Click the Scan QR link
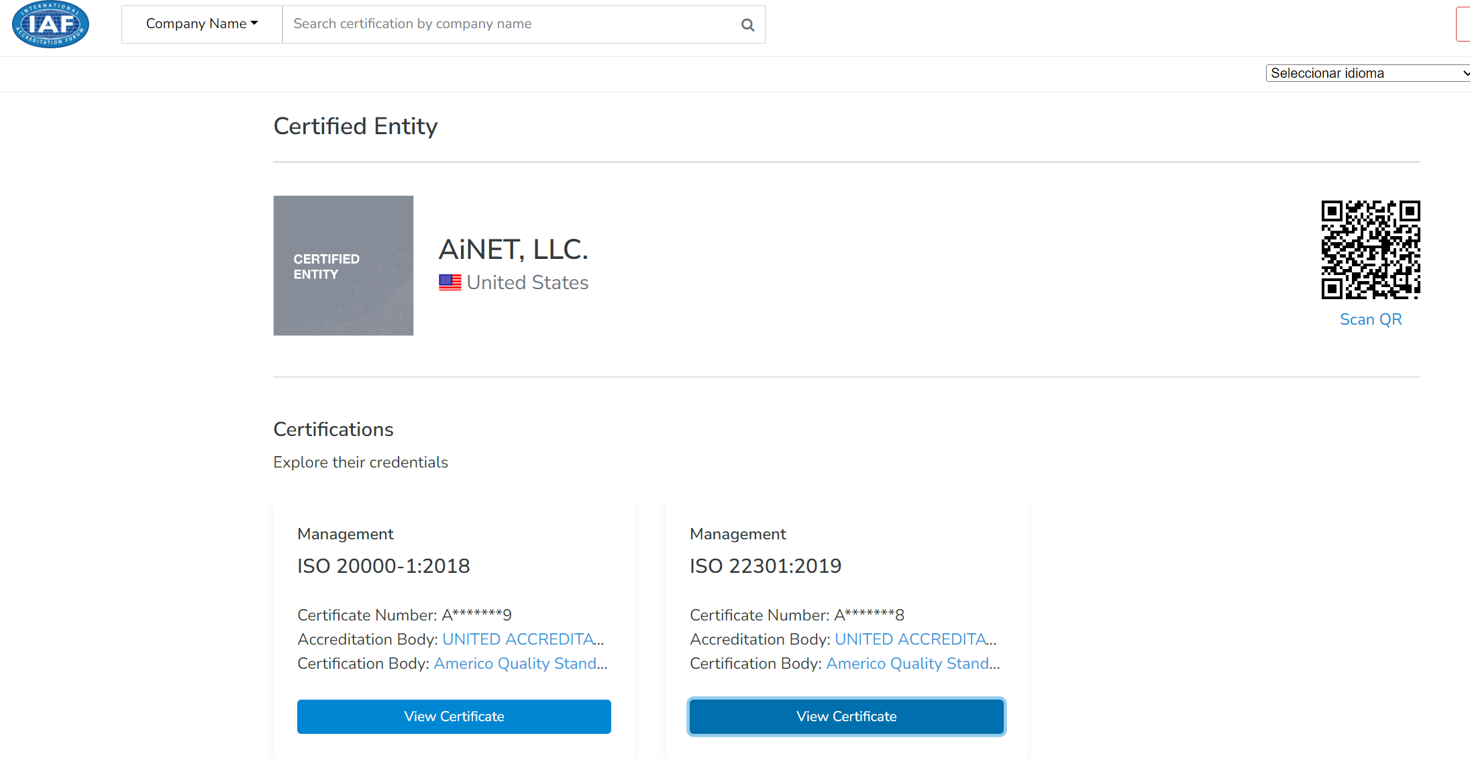This screenshot has height=758, width=1470. click(1370, 319)
